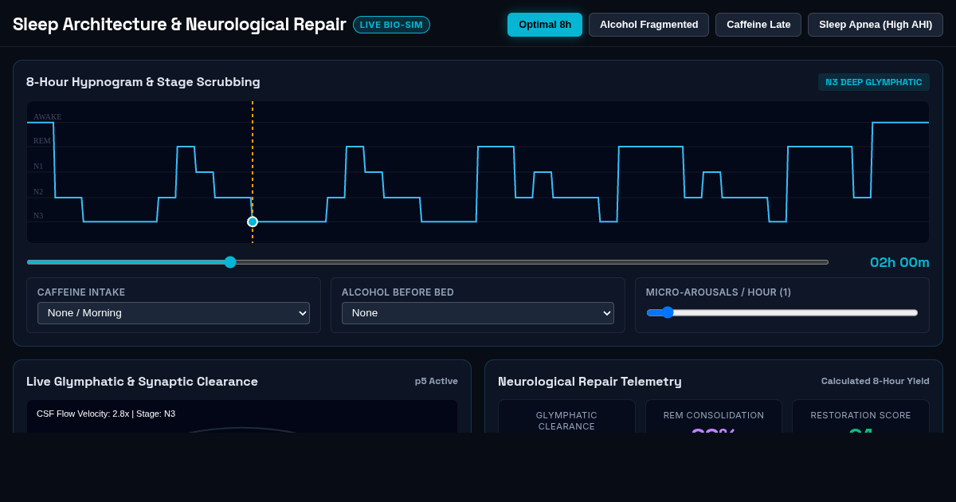Click the AWAKE label on hypnogram
The width and height of the screenshot is (956, 502).
tap(47, 117)
